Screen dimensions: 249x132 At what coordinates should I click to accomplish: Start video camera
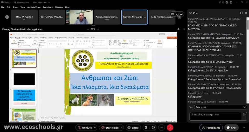coord(109,128)
